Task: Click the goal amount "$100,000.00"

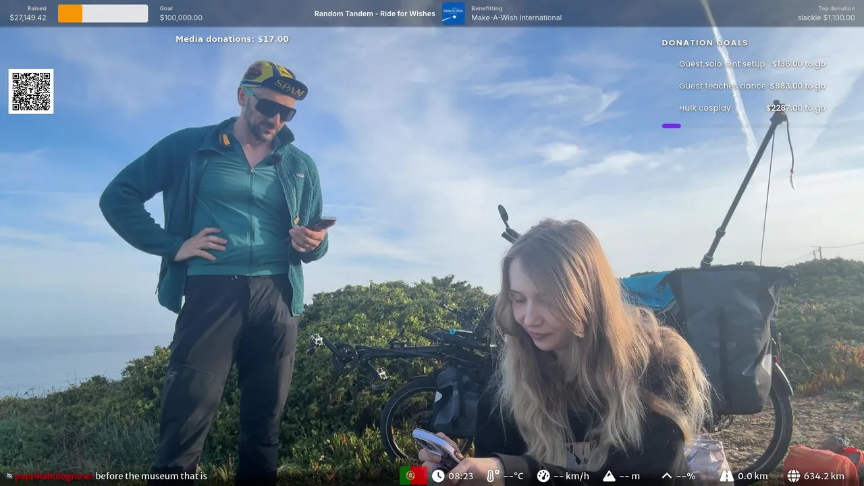Action: (181, 18)
